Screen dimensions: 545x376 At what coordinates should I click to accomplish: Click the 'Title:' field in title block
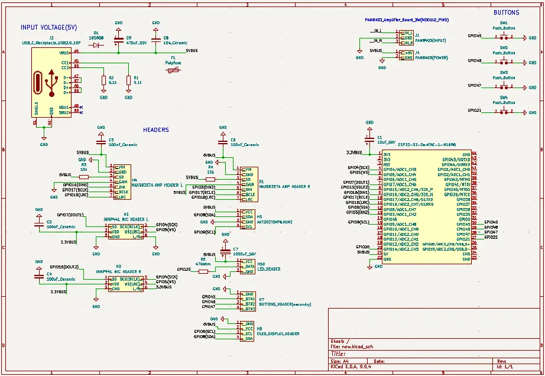pyautogui.click(x=338, y=354)
